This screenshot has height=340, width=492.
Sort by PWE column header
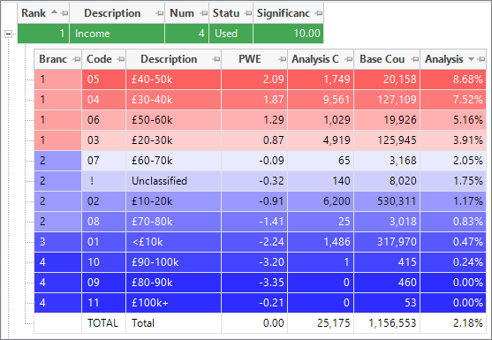pos(250,59)
